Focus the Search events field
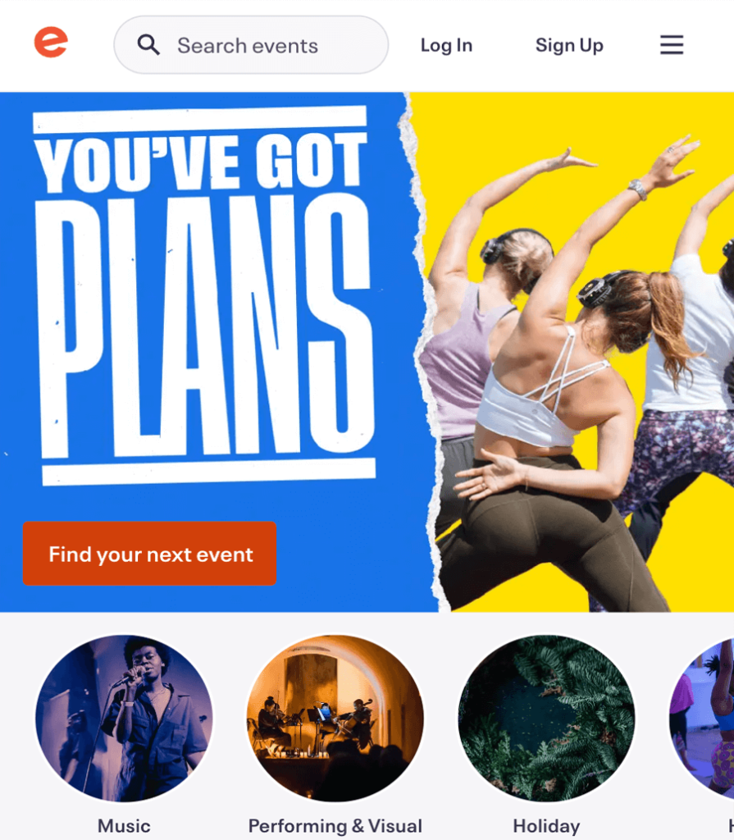This screenshot has width=734, height=840. [251, 45]
